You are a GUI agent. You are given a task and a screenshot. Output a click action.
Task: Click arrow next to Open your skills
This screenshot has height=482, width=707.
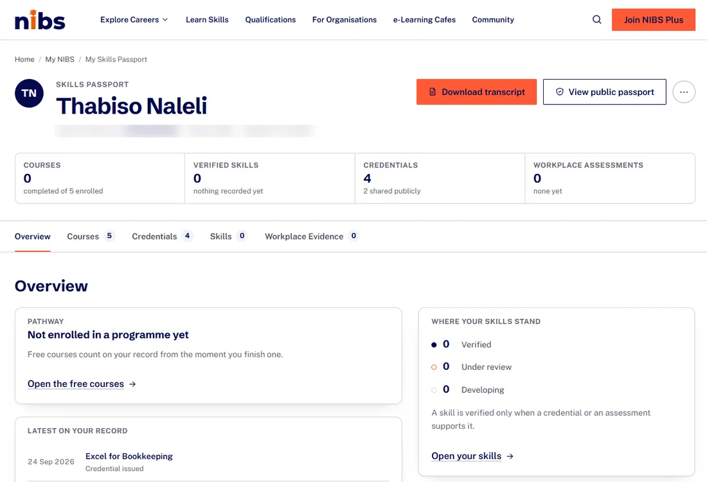510,456
